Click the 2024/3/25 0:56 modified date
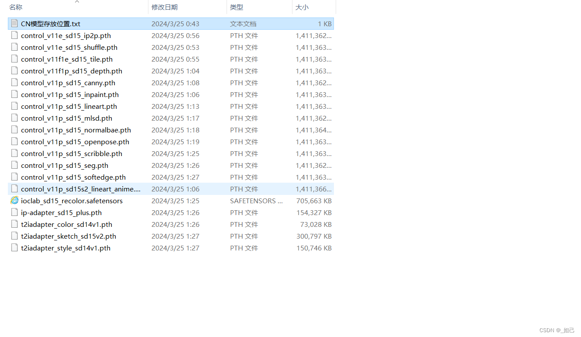 click(175, 35)
